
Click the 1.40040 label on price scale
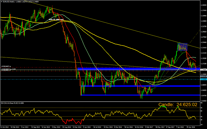204,5
